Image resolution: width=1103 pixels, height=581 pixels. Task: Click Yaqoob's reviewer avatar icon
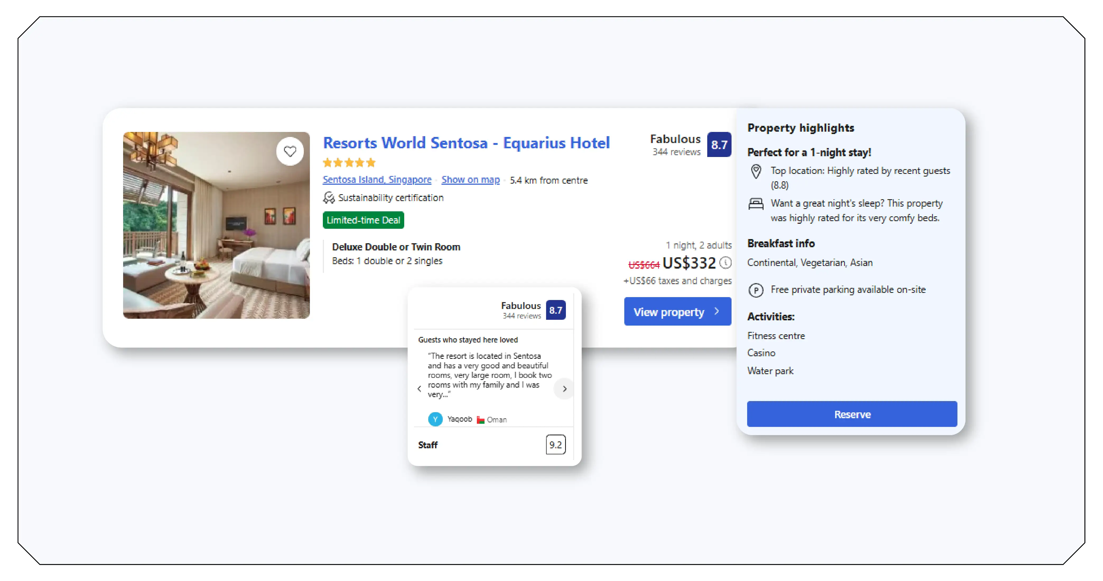click(x=435, y=419)
